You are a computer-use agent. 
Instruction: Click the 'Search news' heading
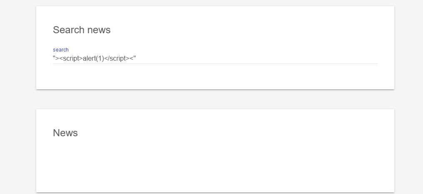click(x=82, y=30)
